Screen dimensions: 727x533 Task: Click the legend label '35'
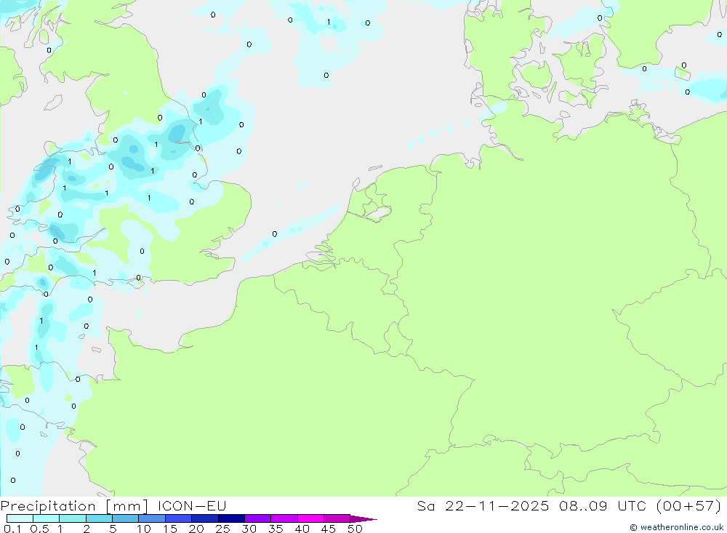coord(276,529)
